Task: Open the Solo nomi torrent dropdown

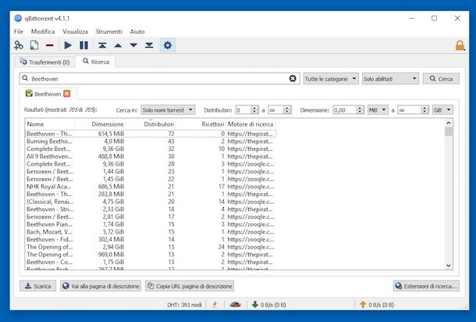Action: click(168, 110)
